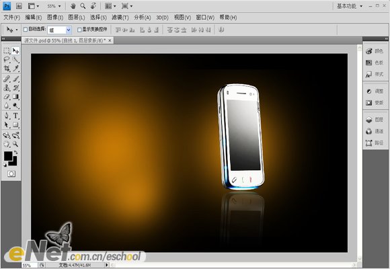Toggle Quick Mask mode button

[x=11, y=174]
